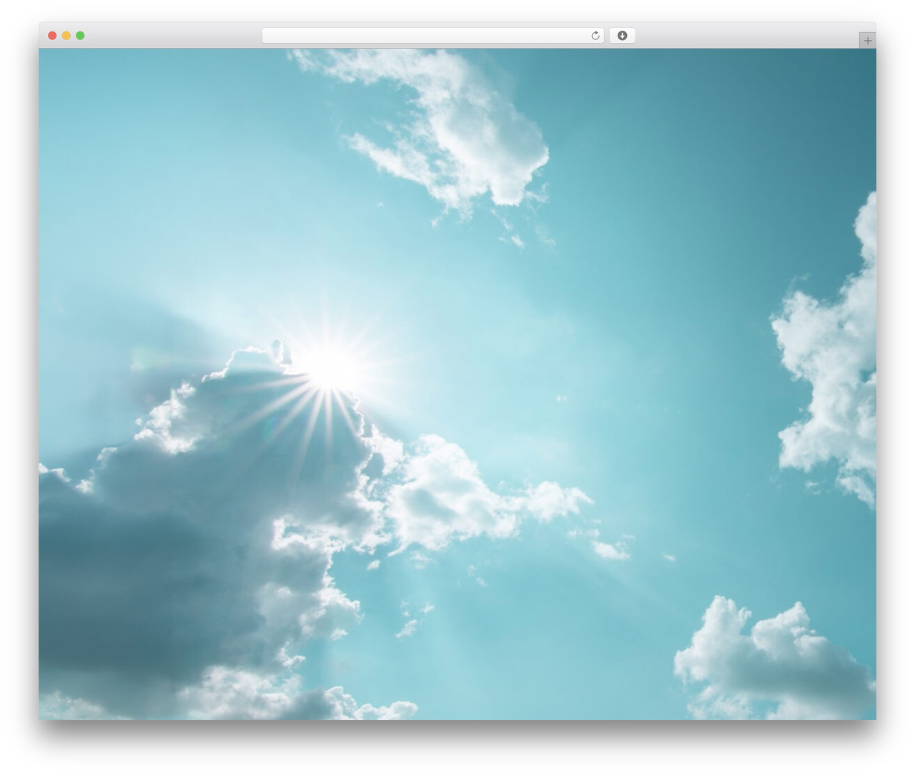Close the browser window with red button
Viewport: 915px width, 775px height.
tap(52, 36)
